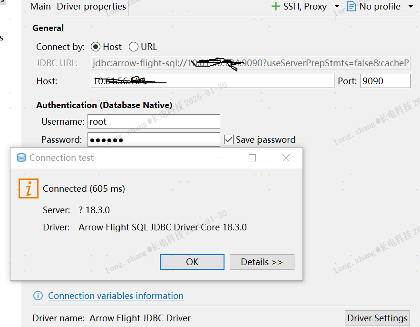Select the Host radio button
The height and width of the screenshot is (327, 420).
(96, 47)
